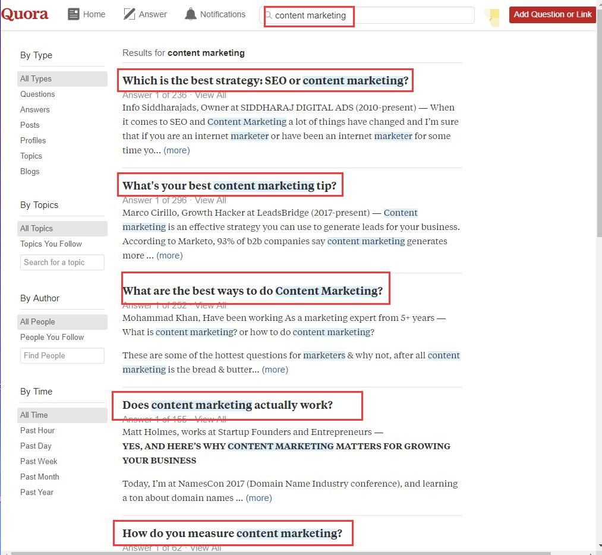This screenshot has width=602, height=555.
Task: Click View All for Answer 1 of 236
Action: 210,95
